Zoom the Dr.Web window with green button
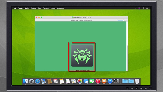 (x=42, y=17)
